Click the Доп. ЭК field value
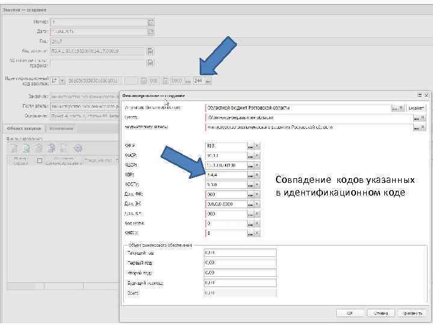433x325 pixels. click(x=226, y=204)
